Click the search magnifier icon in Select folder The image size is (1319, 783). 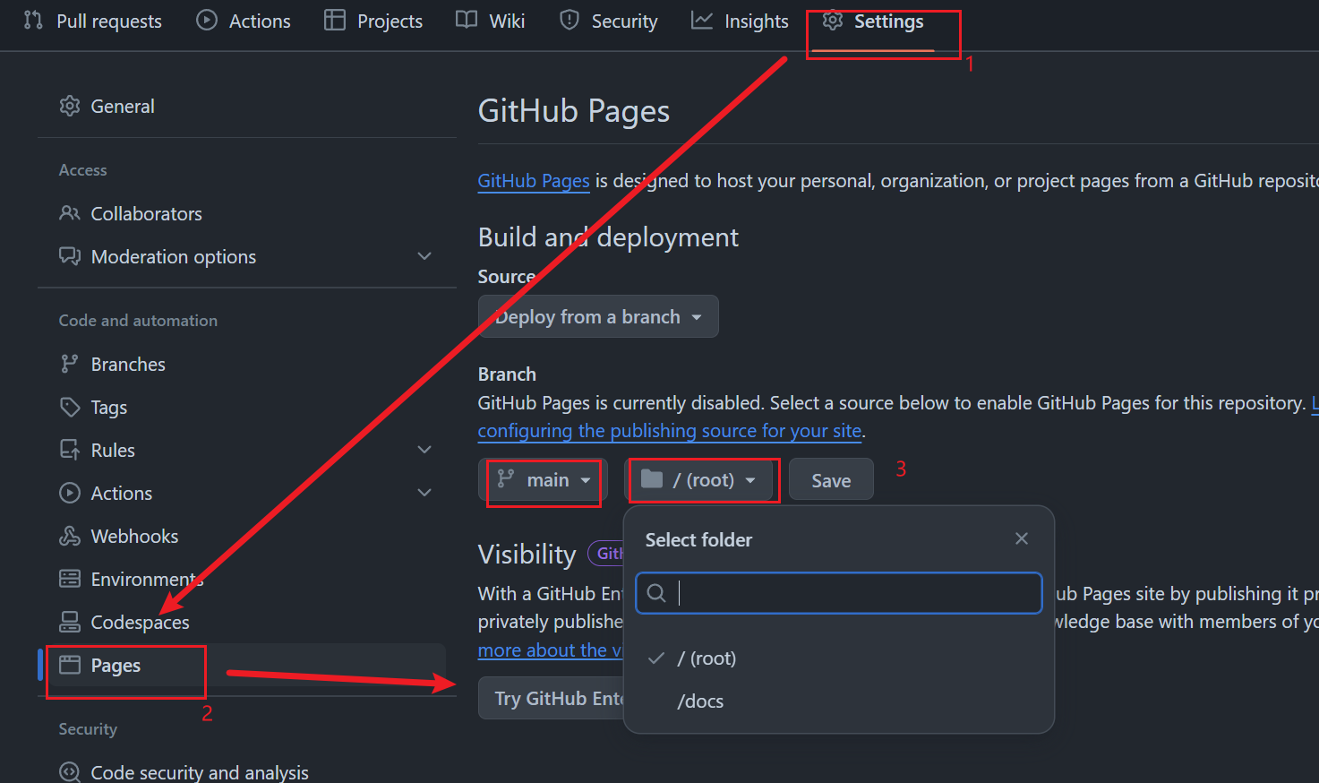tap(656, 593)
